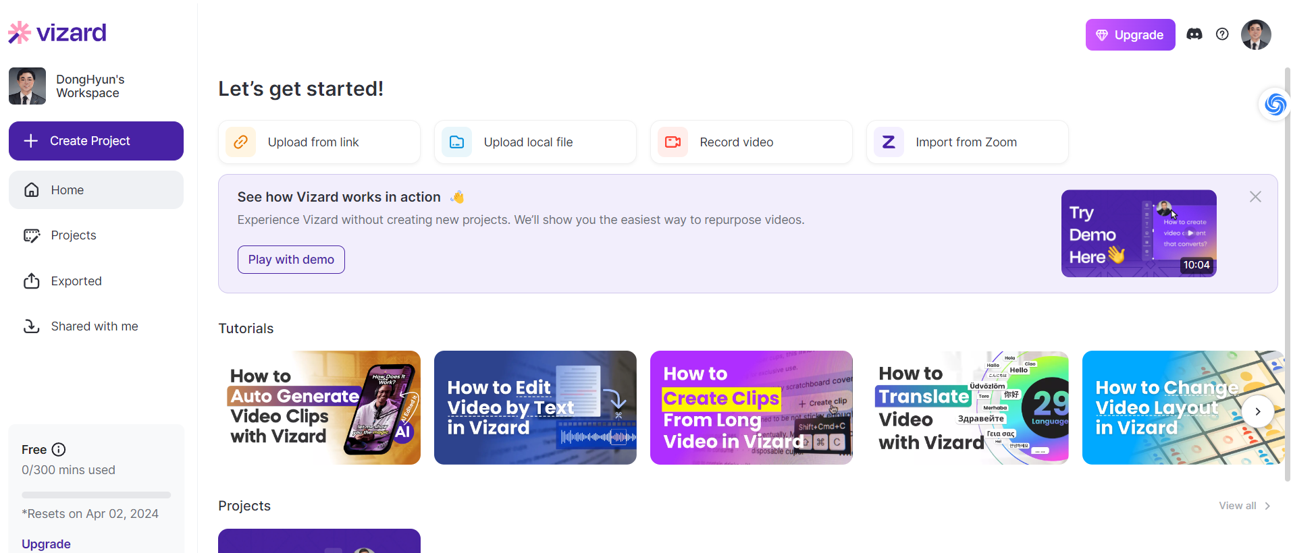Select Upload local file

pos(535,142)
